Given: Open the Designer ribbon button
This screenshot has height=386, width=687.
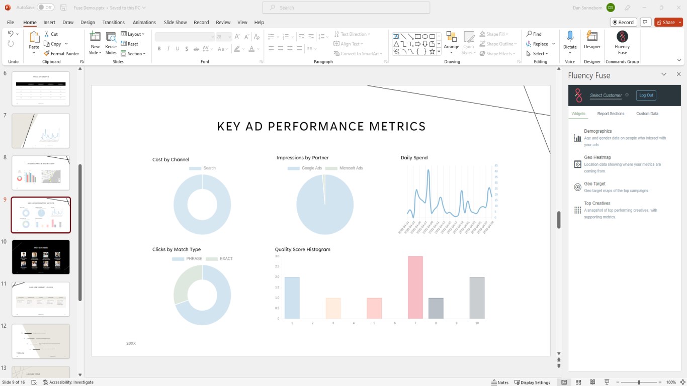Looking at the screenshot, I should point(592,40).
